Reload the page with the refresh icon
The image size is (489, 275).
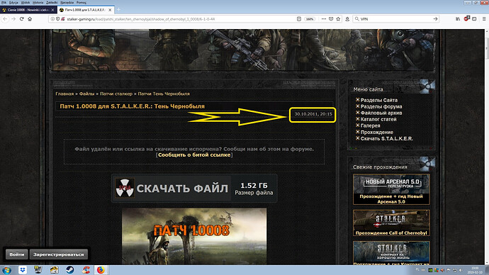click(x=21, y=19)
